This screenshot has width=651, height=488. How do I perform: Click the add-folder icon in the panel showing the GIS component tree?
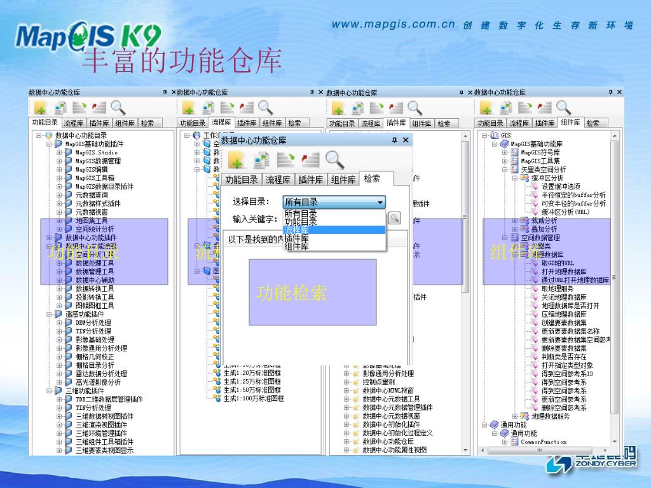(486, 108)
